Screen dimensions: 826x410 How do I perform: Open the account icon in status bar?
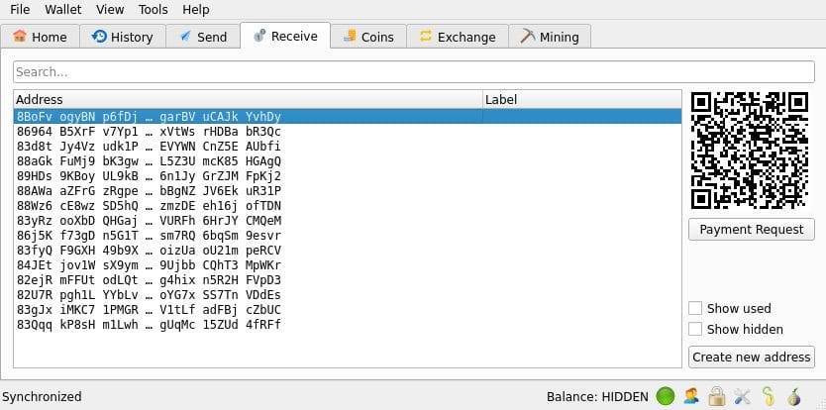pyautogui.click(x=691, y=396)
